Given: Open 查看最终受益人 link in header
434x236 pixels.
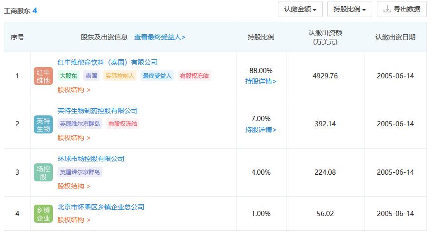Looking at the screenshot, I should point(159,37).
